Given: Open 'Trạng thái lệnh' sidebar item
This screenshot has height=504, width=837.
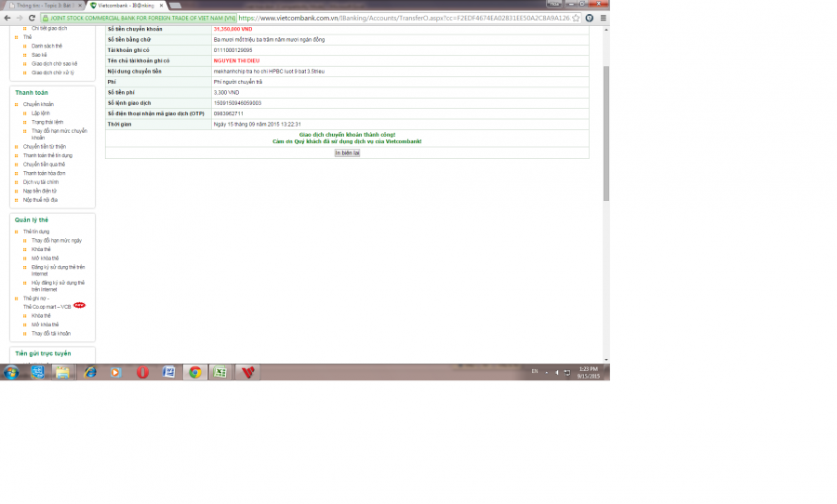Looking at the screenshot, I should tap(46, 122).
